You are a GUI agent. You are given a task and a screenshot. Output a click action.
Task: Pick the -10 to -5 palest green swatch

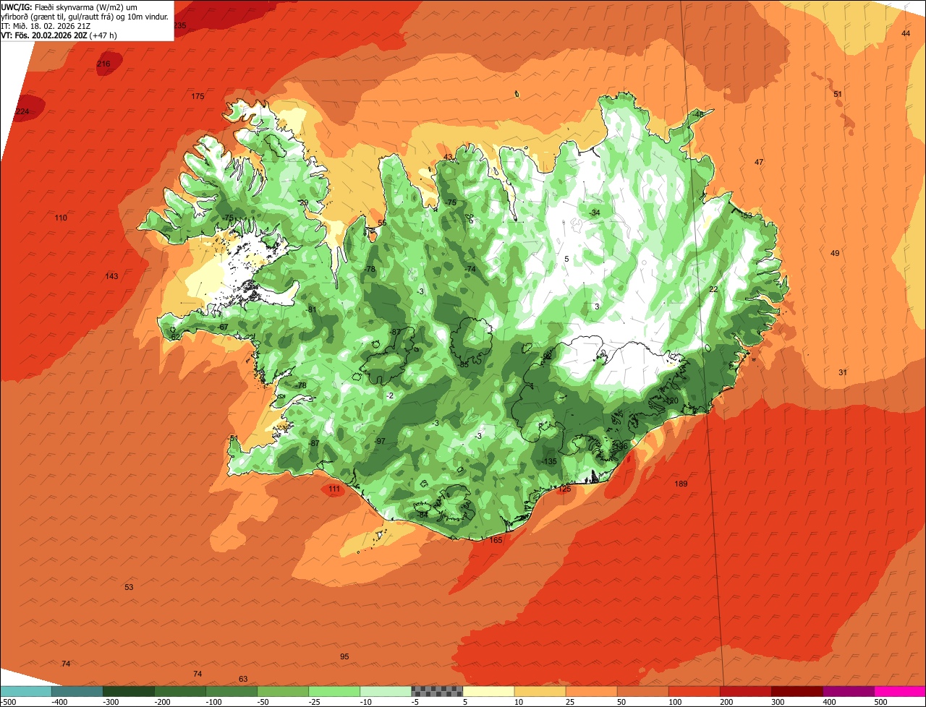coord(386,691)
